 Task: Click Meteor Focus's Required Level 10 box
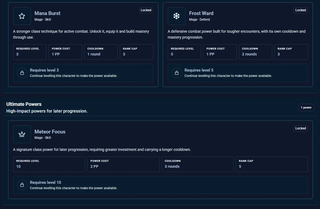pos(49,164)
